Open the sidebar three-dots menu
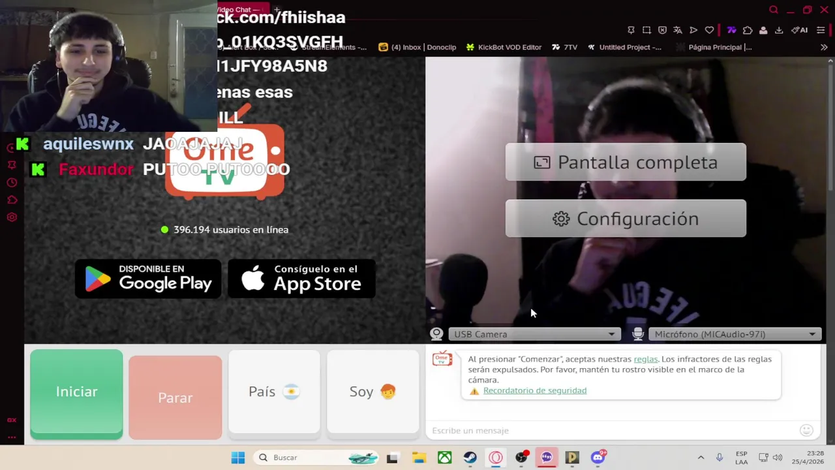The width and height of the screenshot is (835, 470). [x=12, y=437]
